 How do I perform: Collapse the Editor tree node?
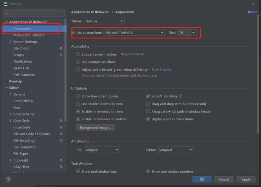[x=7, y=88]
